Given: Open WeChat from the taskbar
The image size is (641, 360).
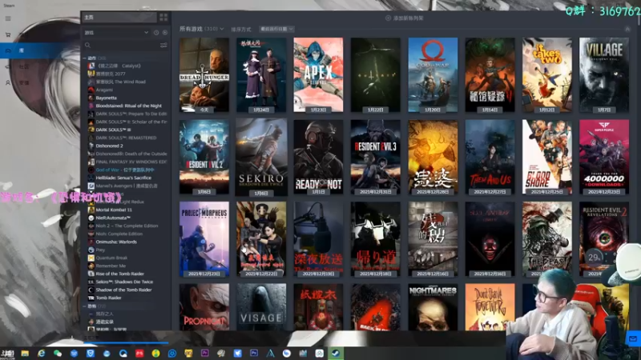Looking at the screenshot, I should click(x=58, y=353).
